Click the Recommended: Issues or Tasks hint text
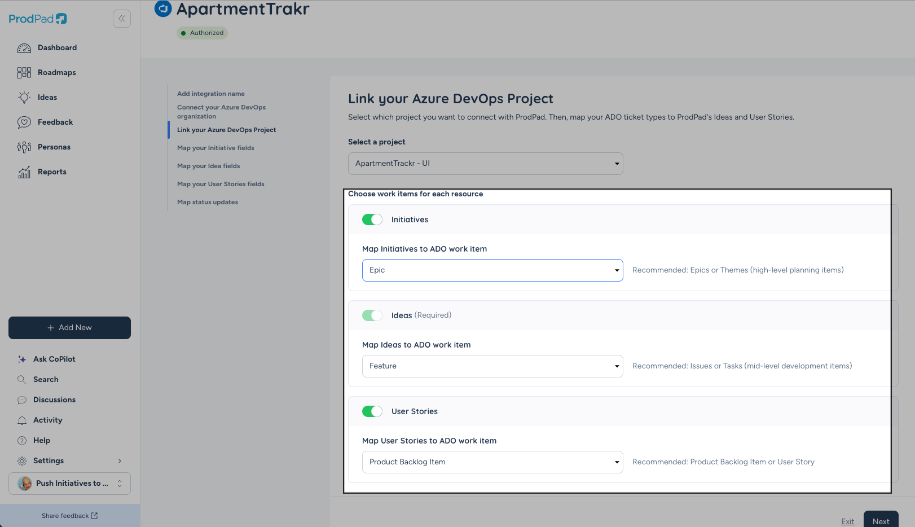Screen dimensions: 915x527 click(742, 366)
